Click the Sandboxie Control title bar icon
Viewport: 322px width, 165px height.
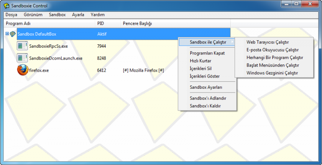pos(7,5)
